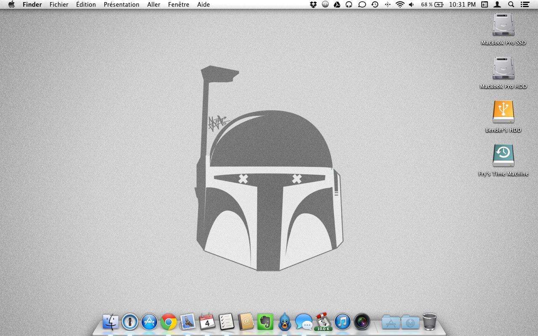Screen dimensions: 538x336
Task: Open the volume control in menu bar
Action: [411, 5]
